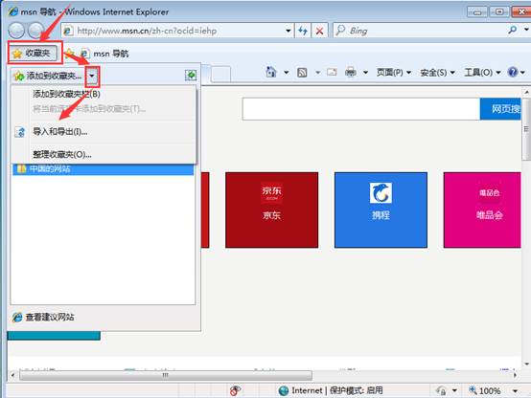Click the Bing search magnifier icon

[513, 31]
